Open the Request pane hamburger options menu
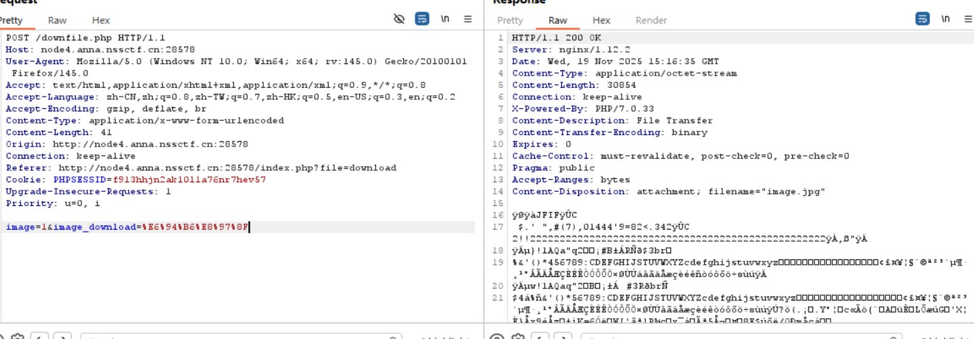974x339 pixels. [x=467, y=19]
